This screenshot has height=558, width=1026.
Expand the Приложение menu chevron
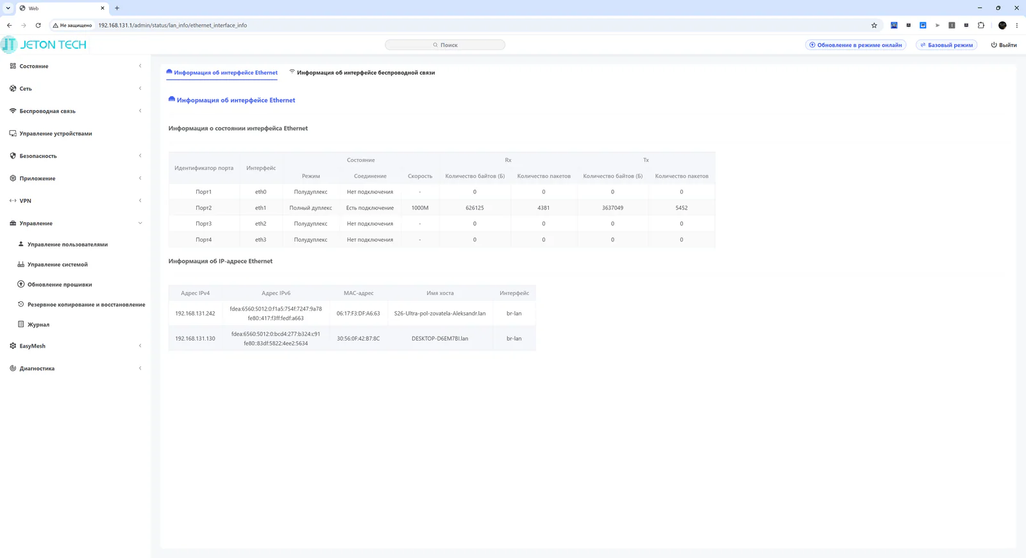click(x=140, y=178)
